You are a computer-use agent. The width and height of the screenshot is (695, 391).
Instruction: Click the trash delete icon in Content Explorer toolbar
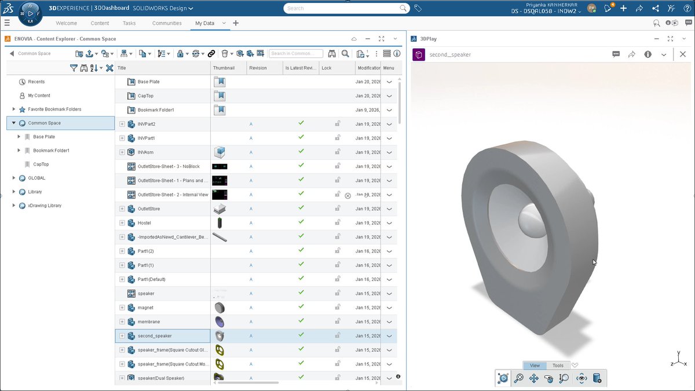(225, 53)
